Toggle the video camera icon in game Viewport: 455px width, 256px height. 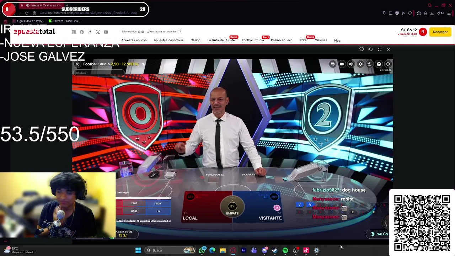[x=342, y=64]
